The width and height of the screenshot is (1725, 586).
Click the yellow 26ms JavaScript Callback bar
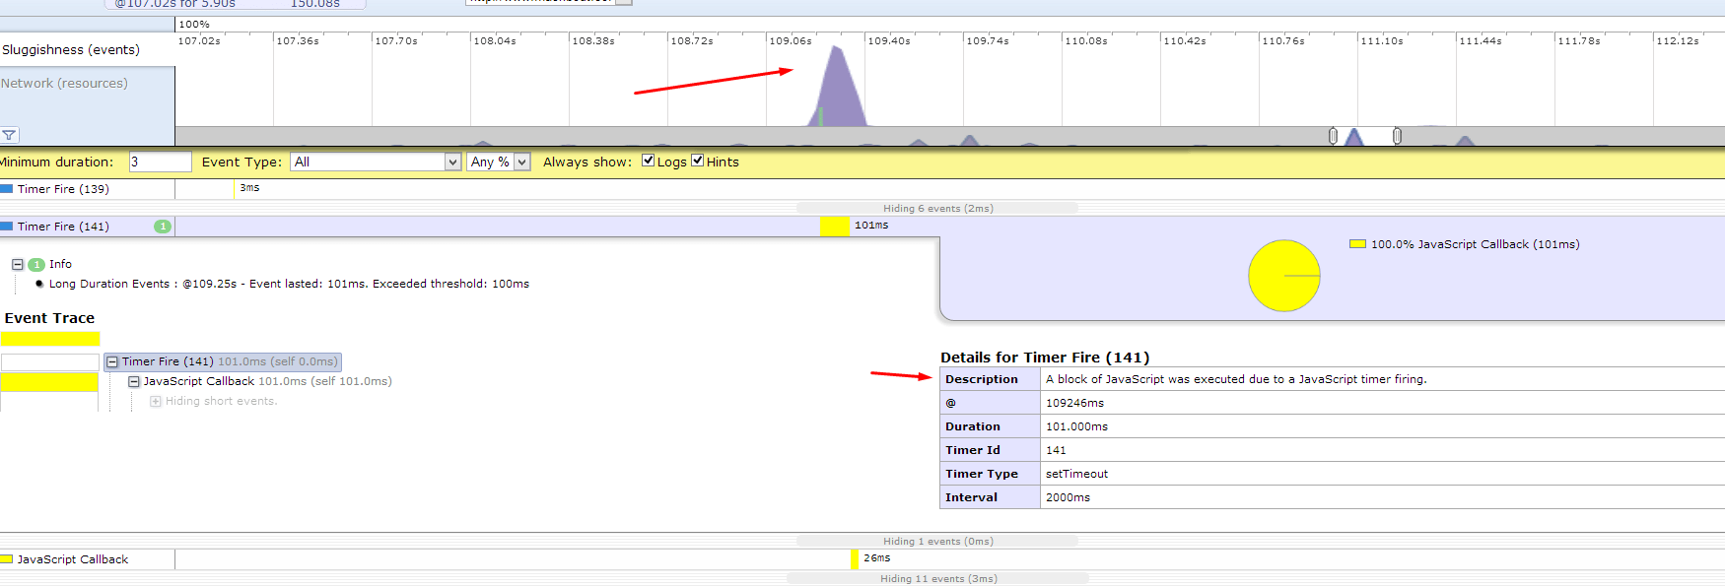tap(855, 559)
